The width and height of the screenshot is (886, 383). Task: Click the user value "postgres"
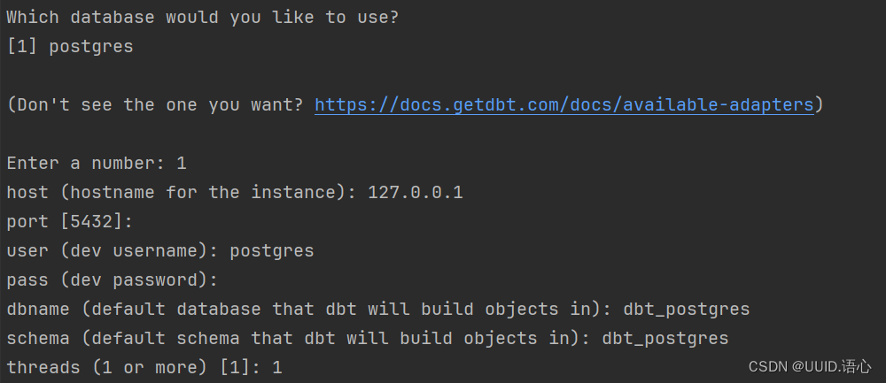coord(272,251)
